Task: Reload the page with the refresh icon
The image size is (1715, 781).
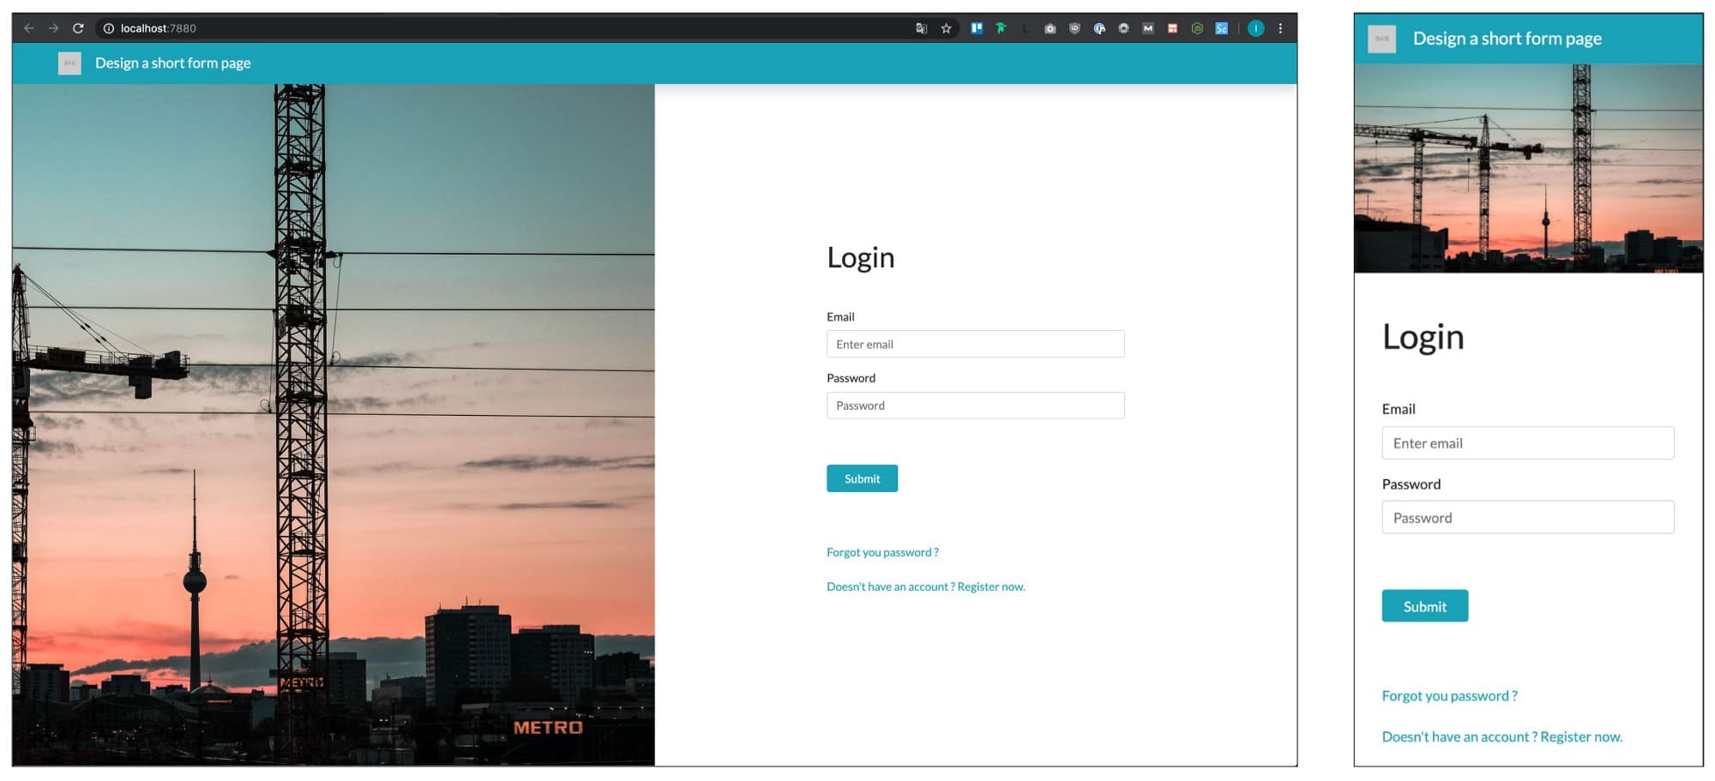Action: tap(78, 28)
